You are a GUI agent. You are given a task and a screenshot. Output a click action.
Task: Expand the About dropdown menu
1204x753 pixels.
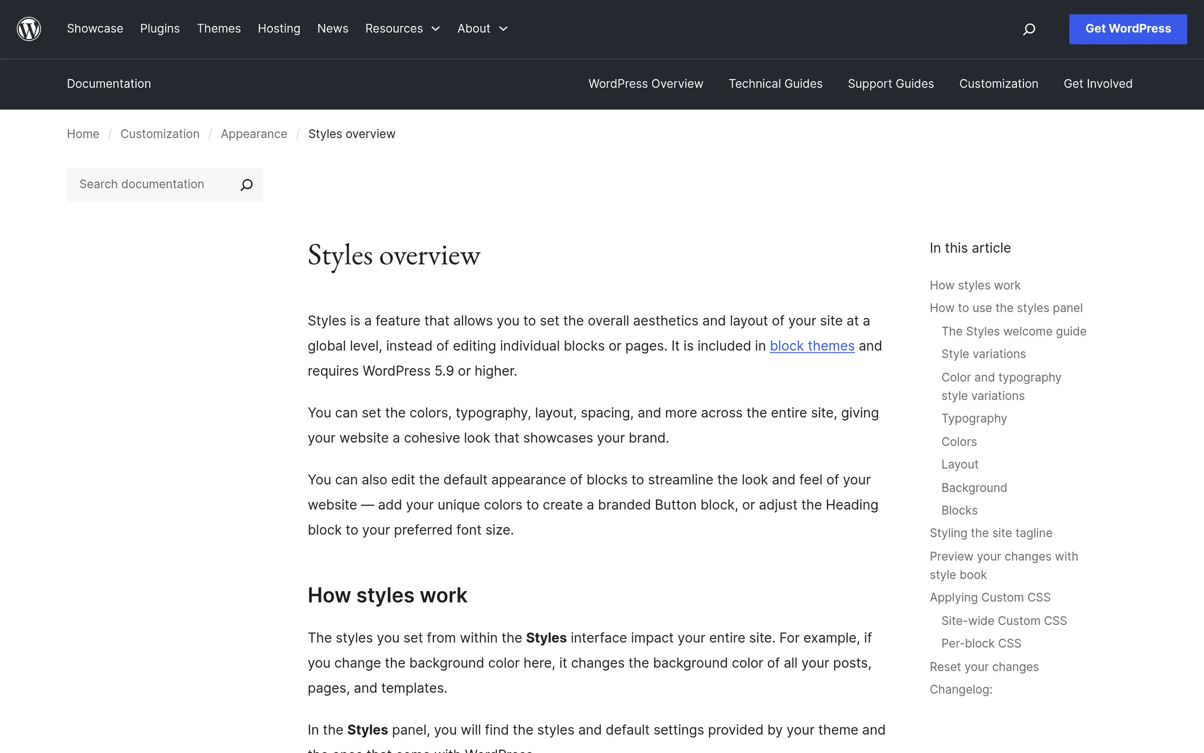[x=483, y=29]
